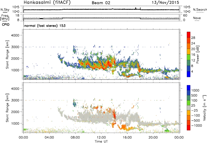Click the '100' label on Velocity colorbar
207x143 pixels.
[194, 100]
